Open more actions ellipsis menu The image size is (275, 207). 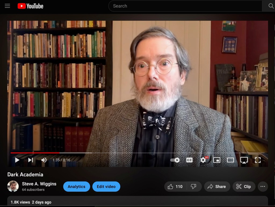pos(263,187)
